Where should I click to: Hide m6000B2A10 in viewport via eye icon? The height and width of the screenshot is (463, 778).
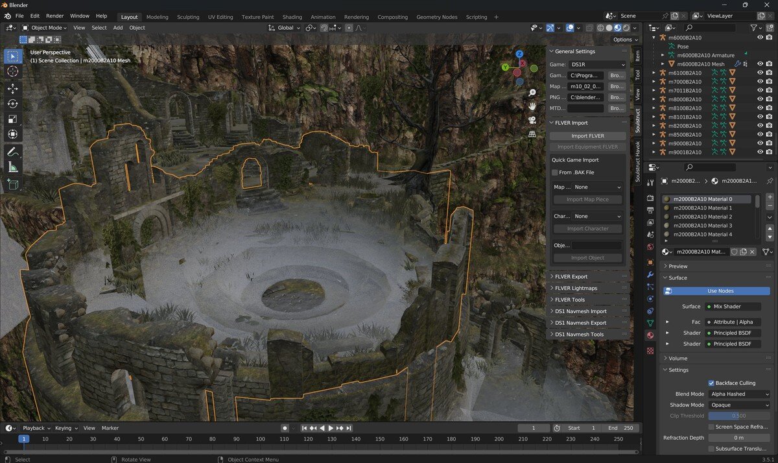click(760, 37)
